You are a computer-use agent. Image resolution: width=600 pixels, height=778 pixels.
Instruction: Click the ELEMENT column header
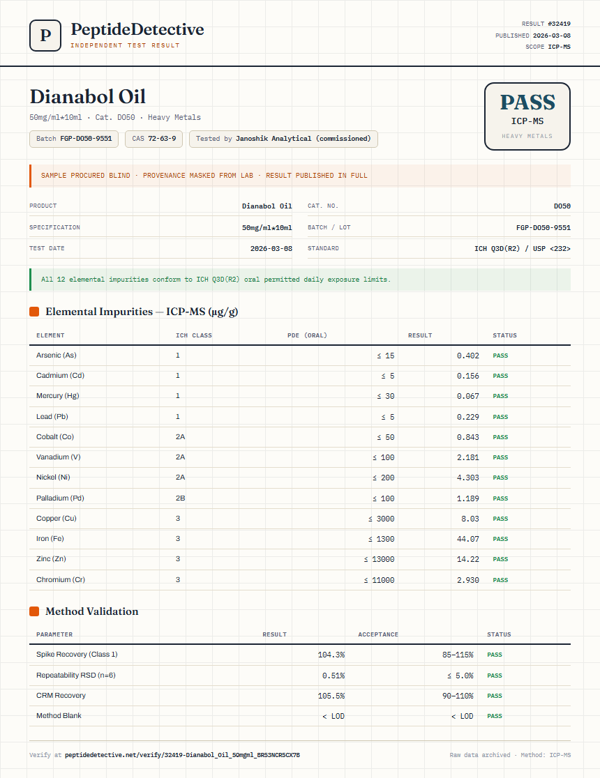click(50, 335)
